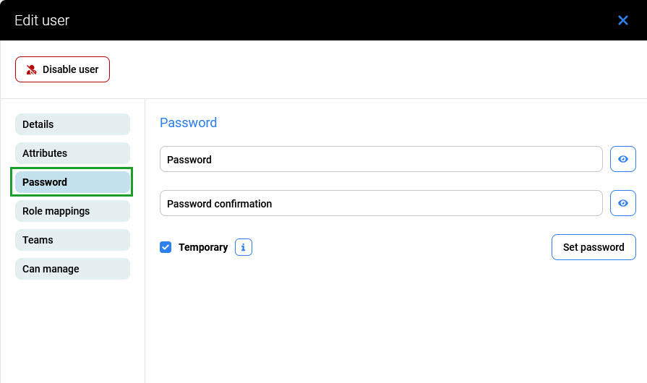Focus the Password input field
Viewport: 647px width, 383px height.
point(381,160)
